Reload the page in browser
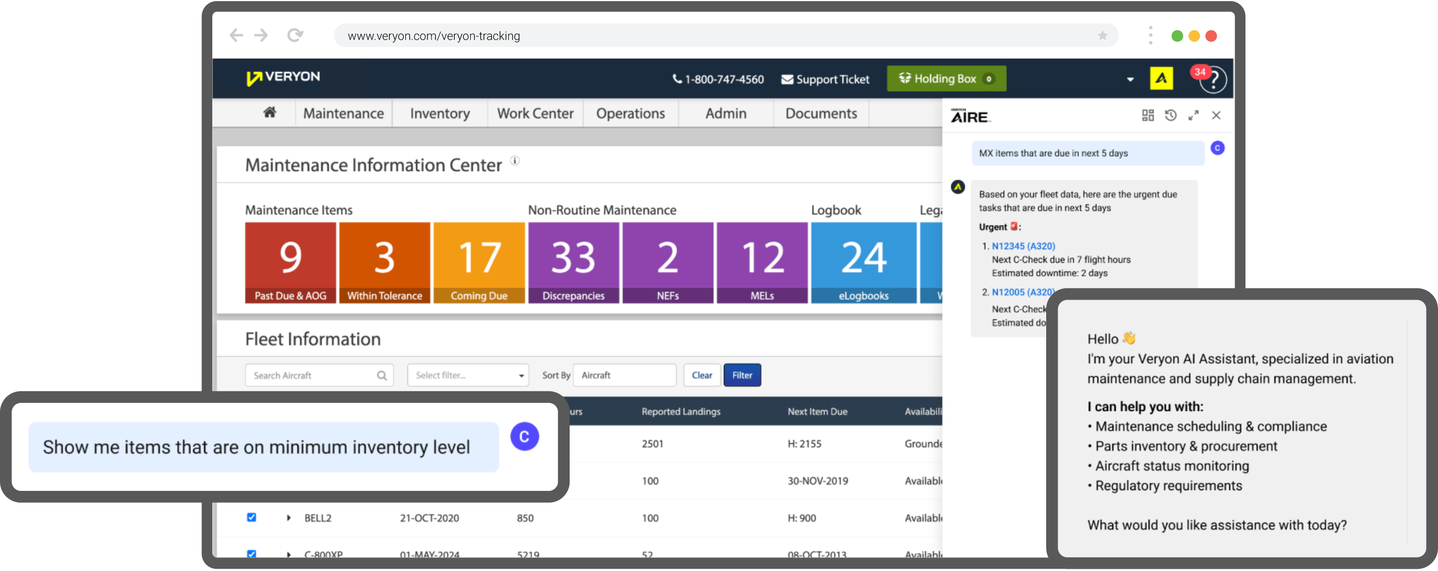The height and width of the screenshot is (571, 1438). 295,36
